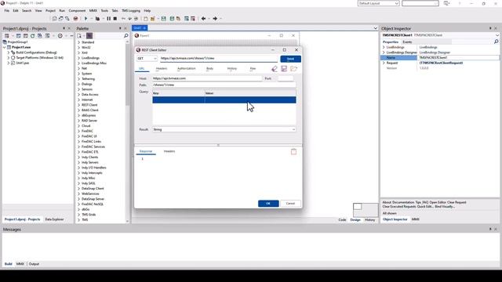Click the Path input field
Image resolution: width=502 pixels, height=282 pixels.
224,85
